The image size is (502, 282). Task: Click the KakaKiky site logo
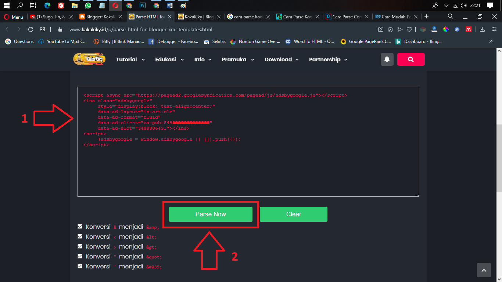89,59
